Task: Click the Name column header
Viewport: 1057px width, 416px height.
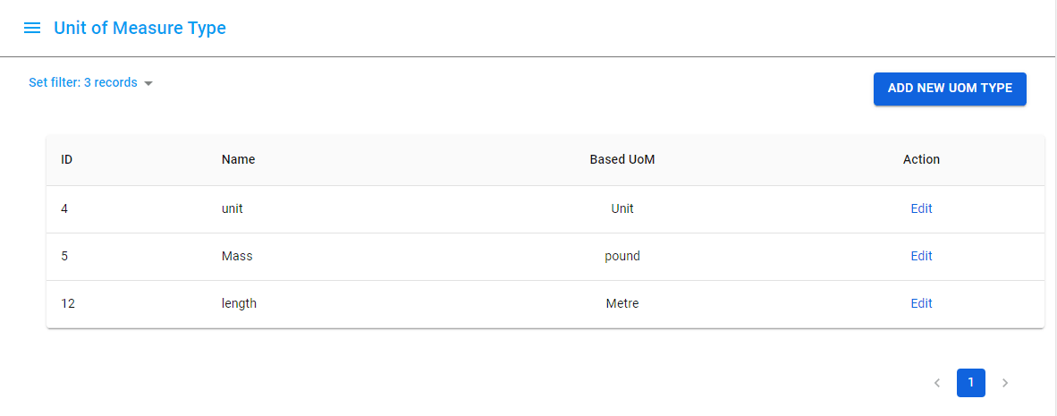Action: pyautogui.click(x=238, y=159)
